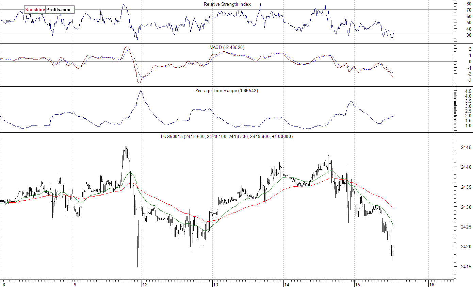Click the RSI 70 scale value

click(469, 10)
